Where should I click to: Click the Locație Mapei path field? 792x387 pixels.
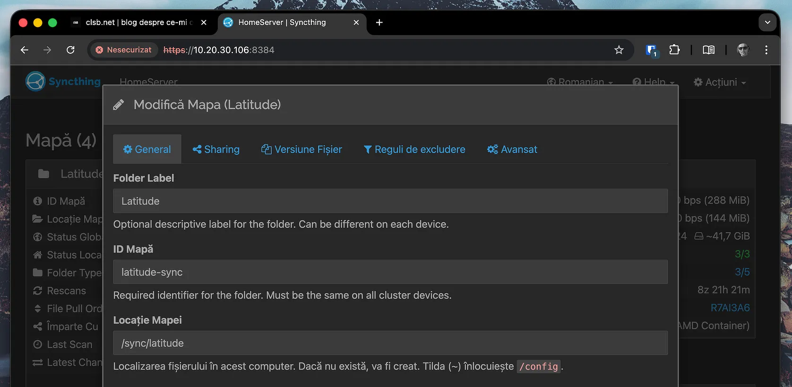pos(390,343)
